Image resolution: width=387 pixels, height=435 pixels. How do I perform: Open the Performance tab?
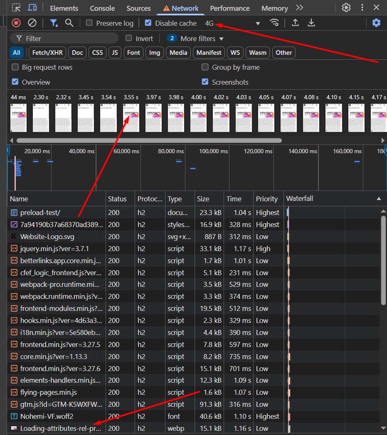pyautogui.click(x=230, y=8)
